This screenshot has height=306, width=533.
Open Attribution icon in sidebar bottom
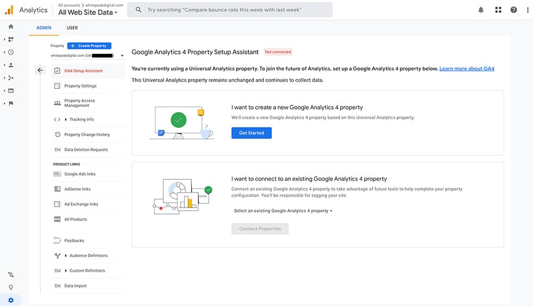(x=11, y=275)
